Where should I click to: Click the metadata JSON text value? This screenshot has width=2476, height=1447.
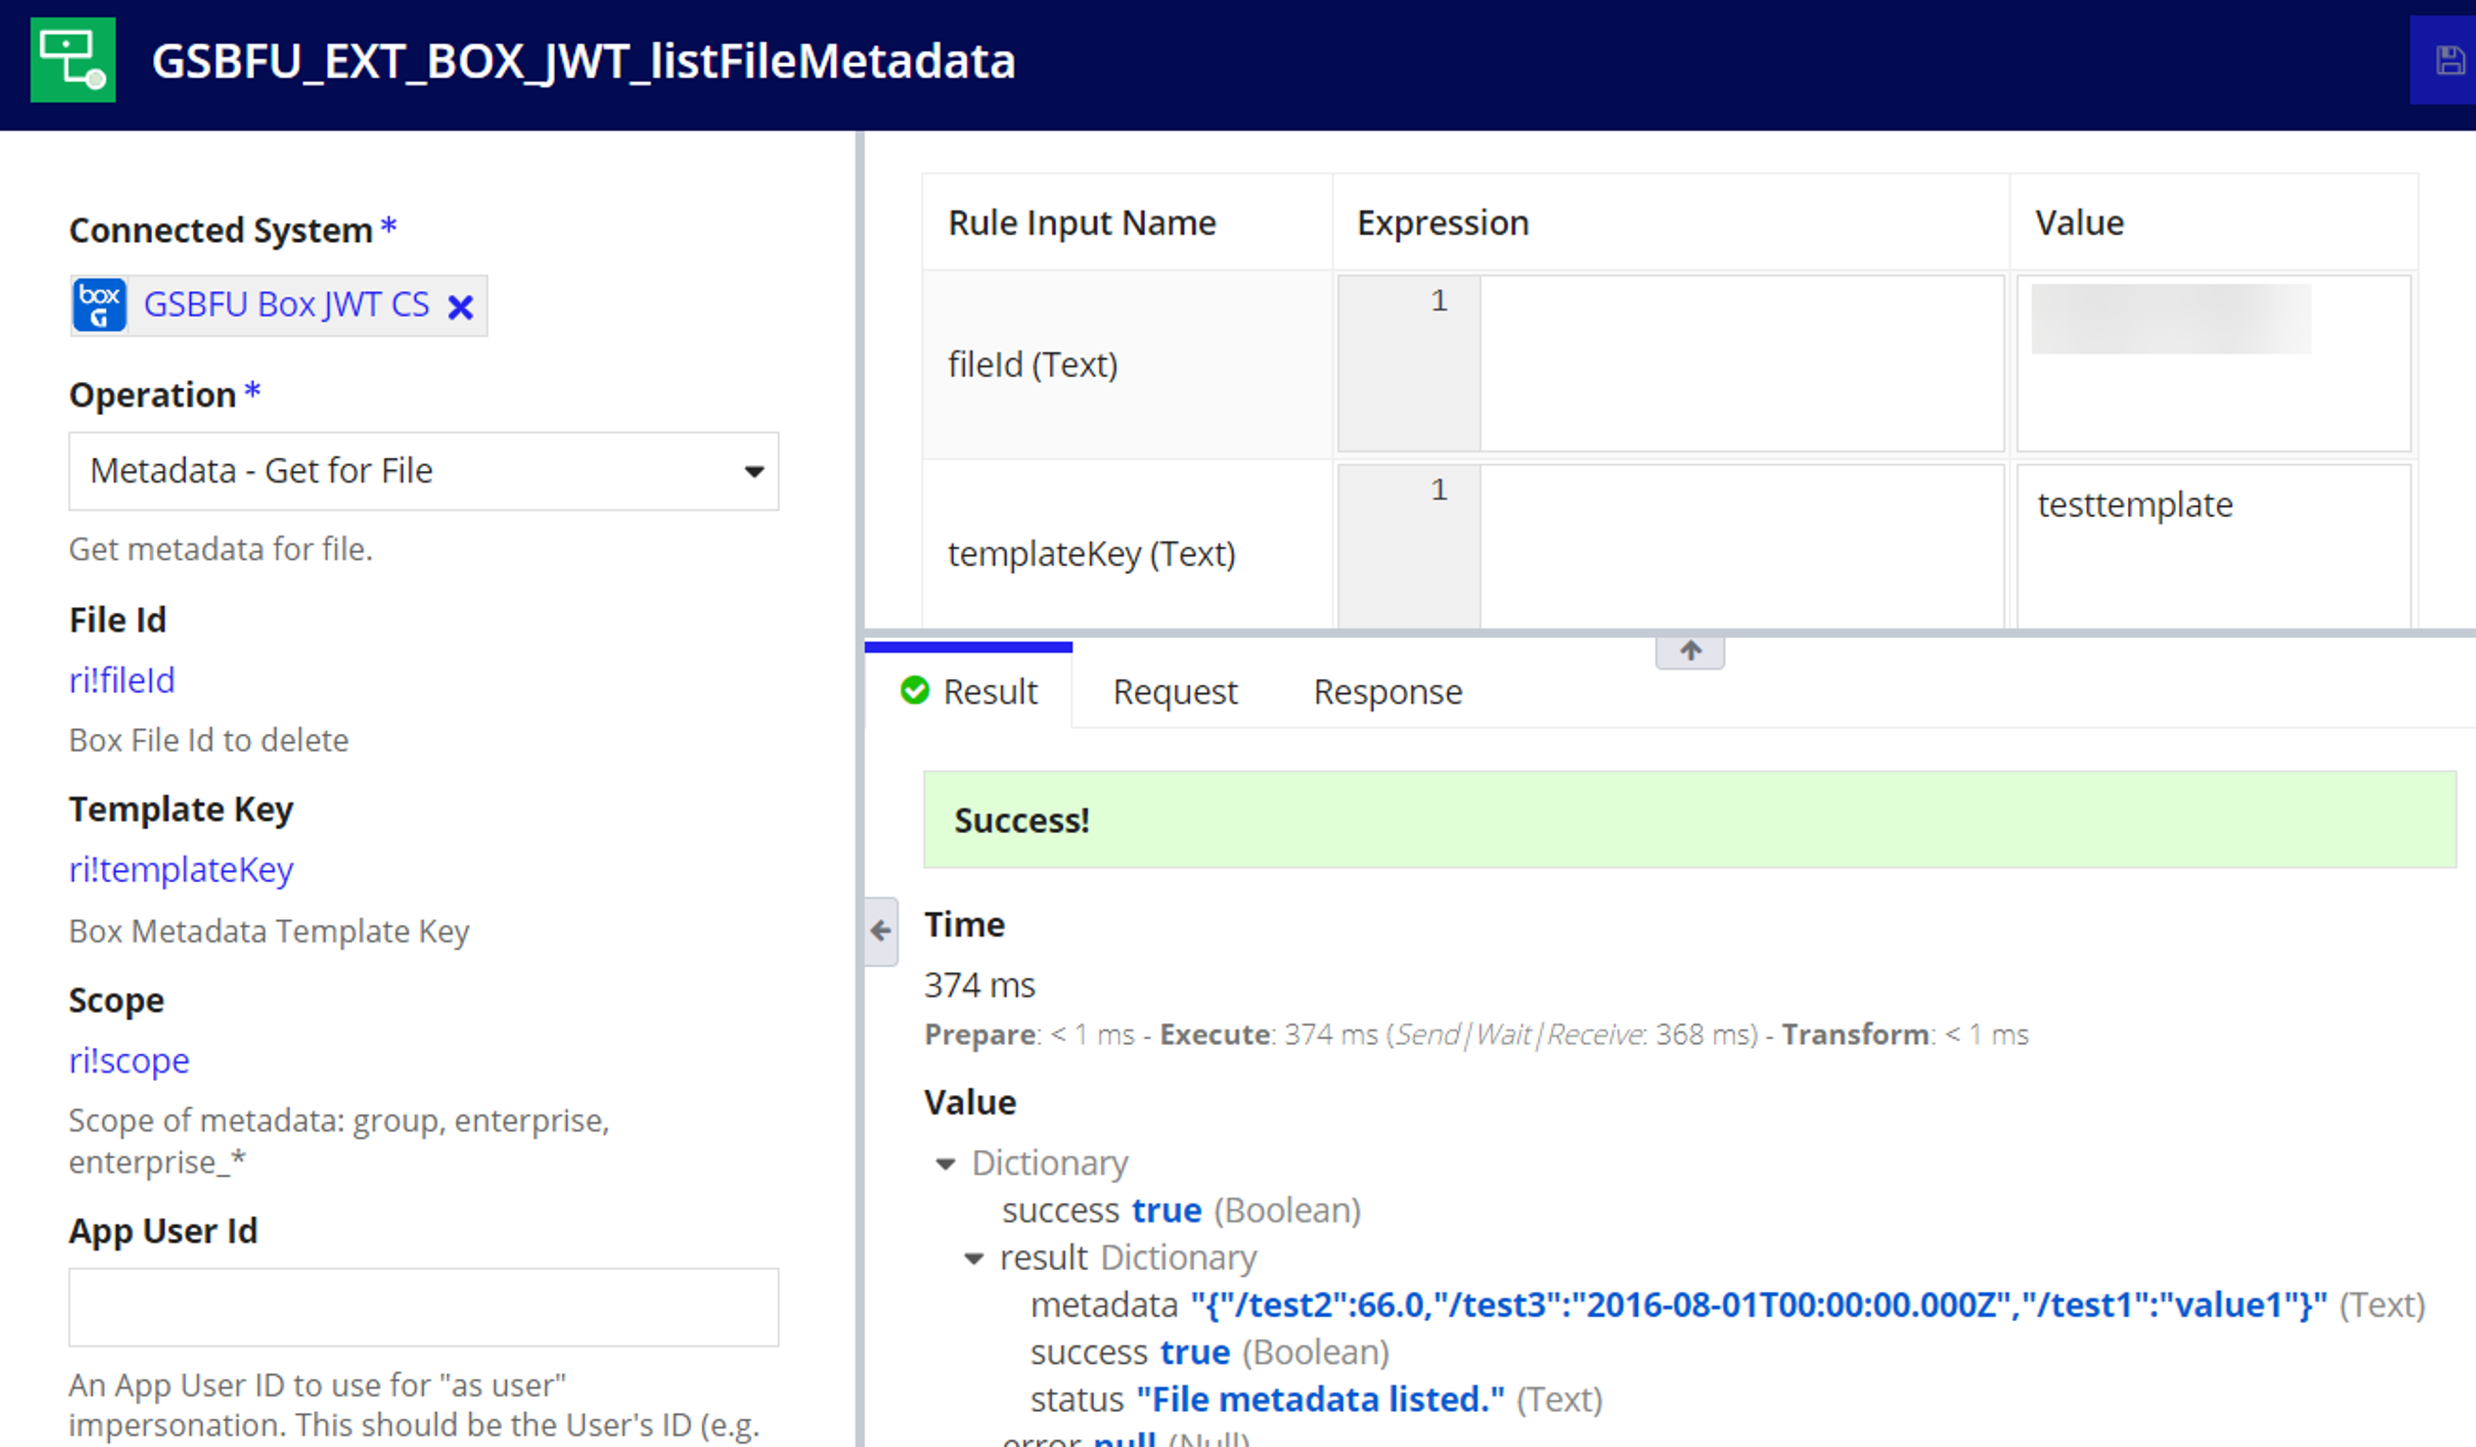[1759, 1306]
